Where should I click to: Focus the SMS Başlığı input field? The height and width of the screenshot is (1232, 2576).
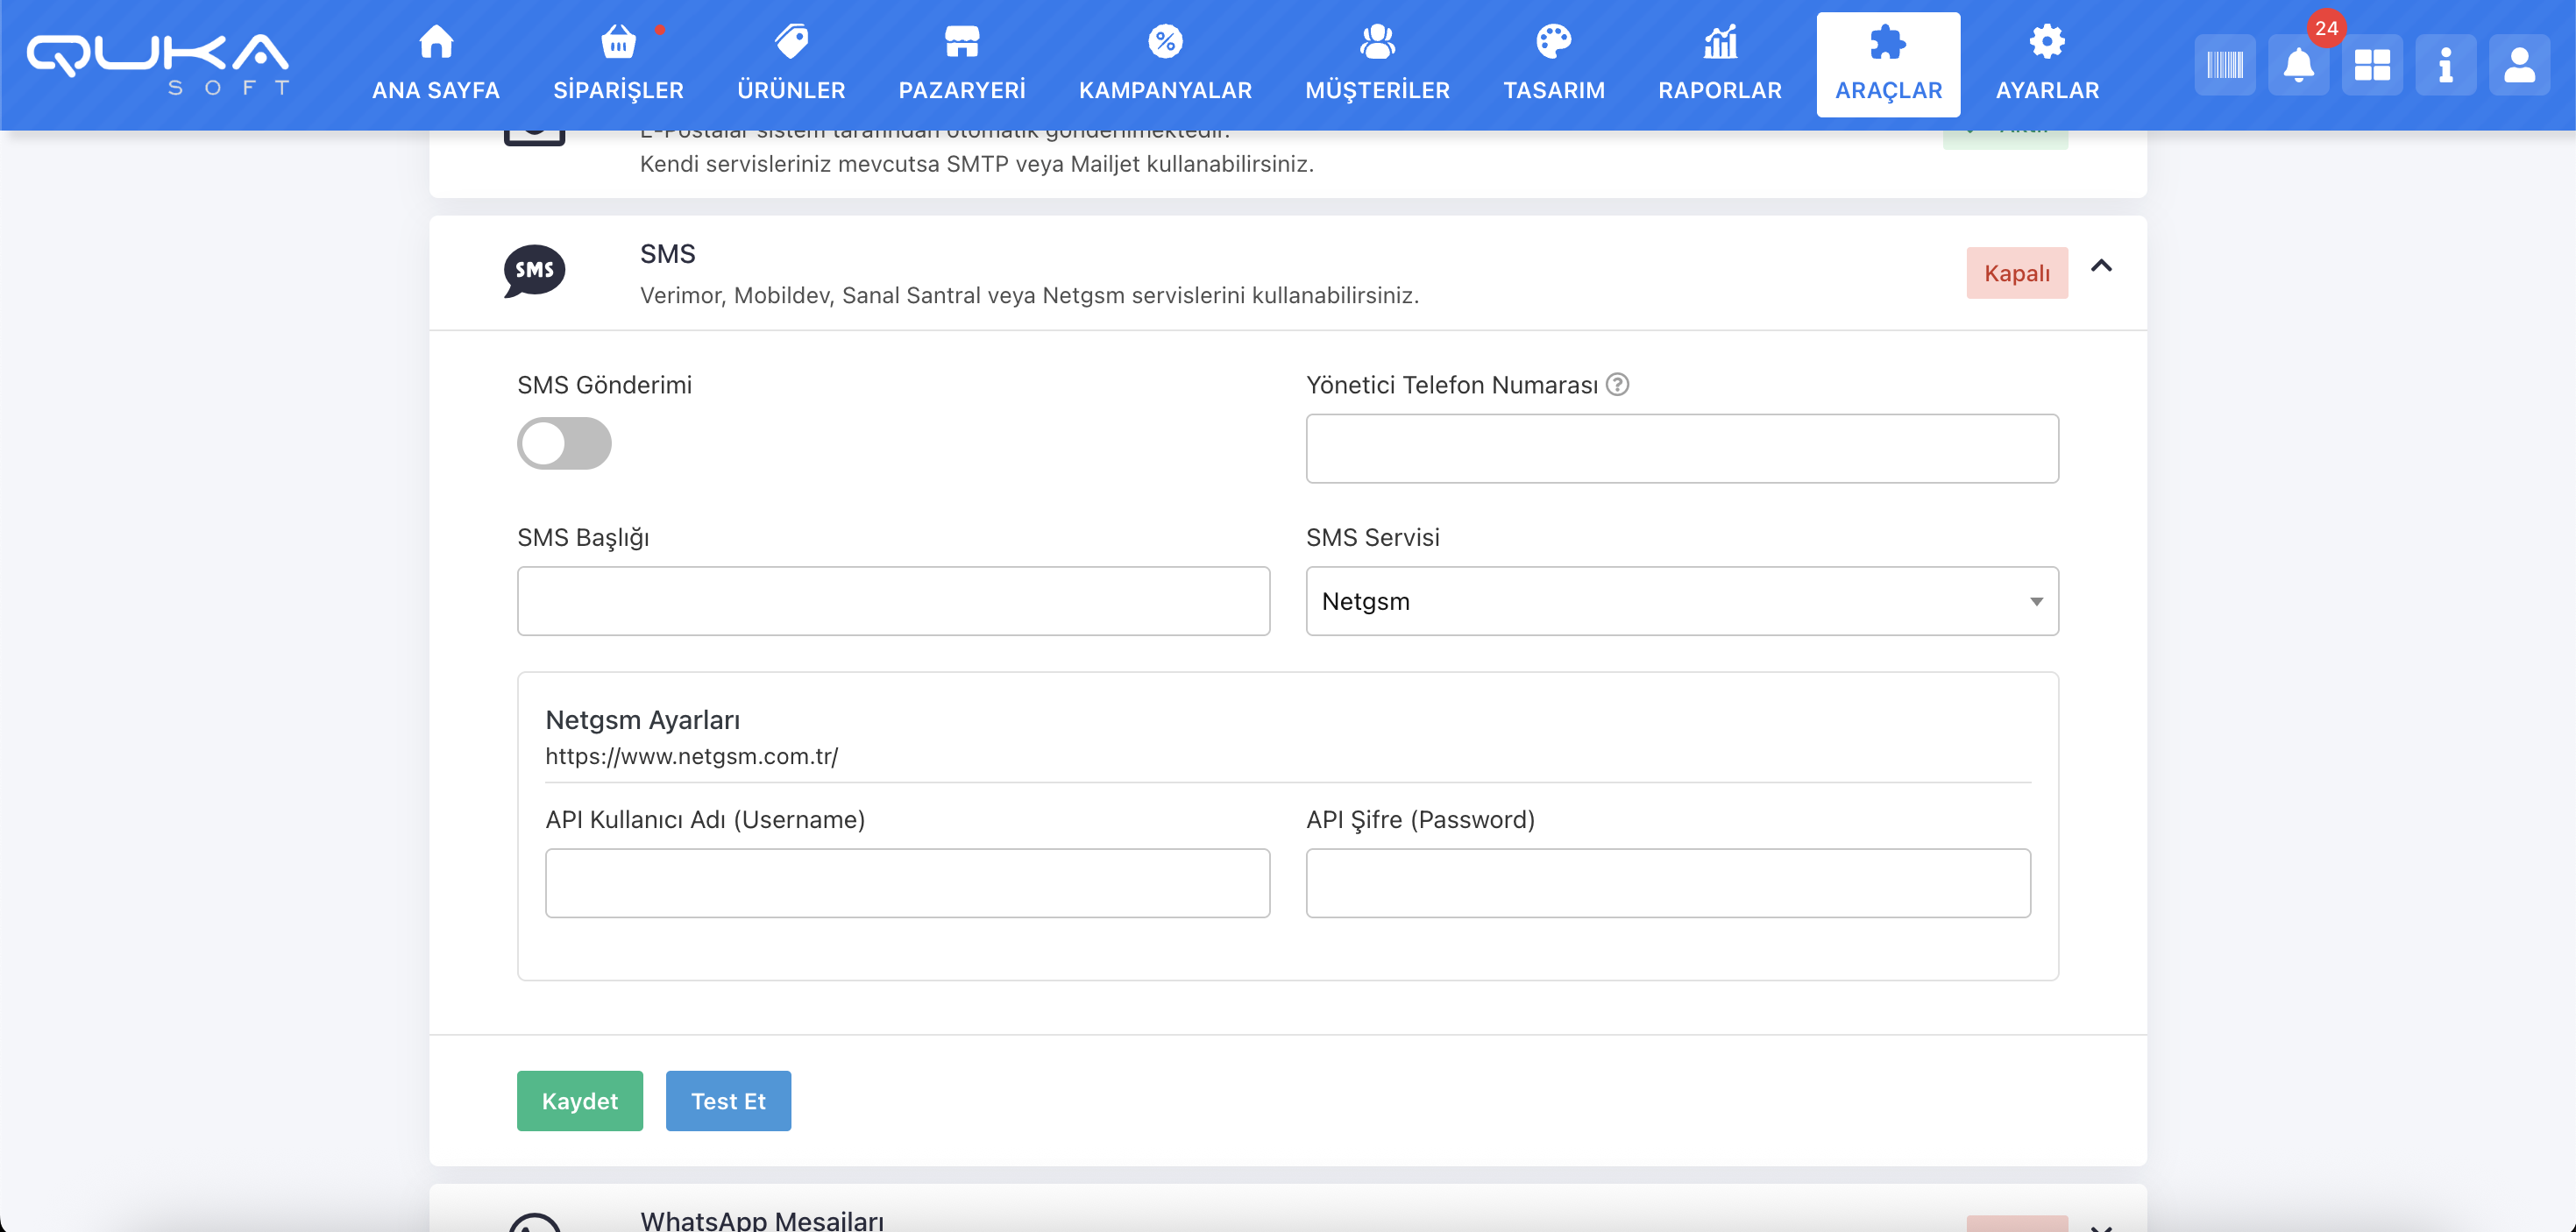coord(893,601)
